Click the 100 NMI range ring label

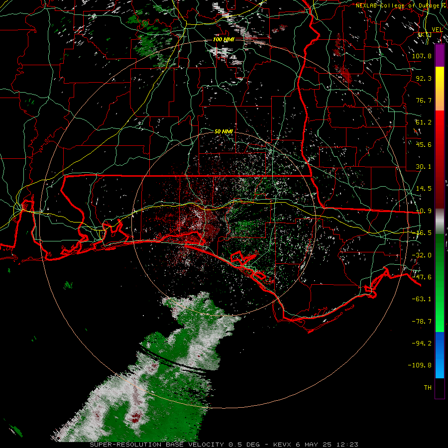click(x=224, y=39)
